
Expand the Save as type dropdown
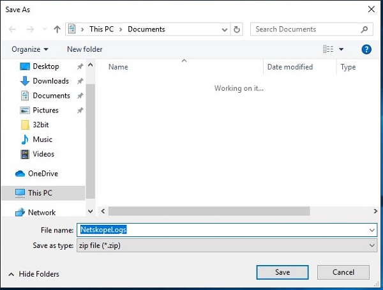coord(372,245)
